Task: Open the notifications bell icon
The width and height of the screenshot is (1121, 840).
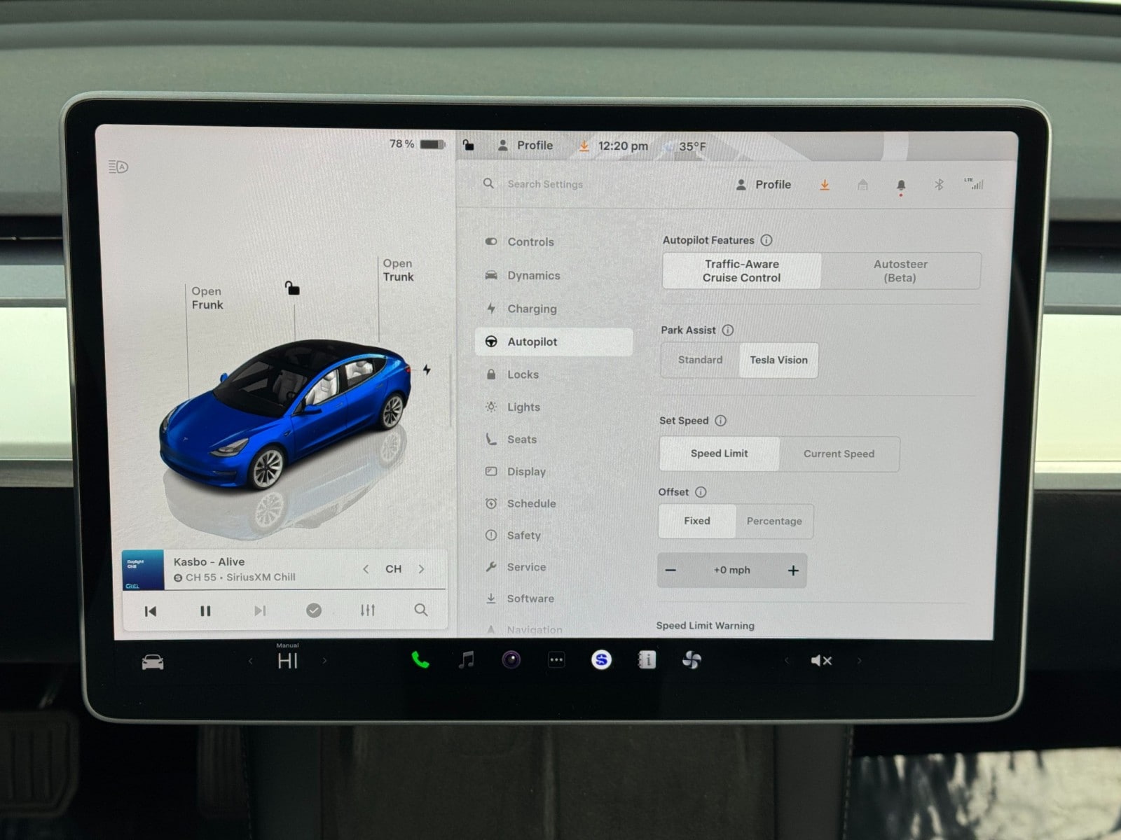Action: (x=901, y=185)
